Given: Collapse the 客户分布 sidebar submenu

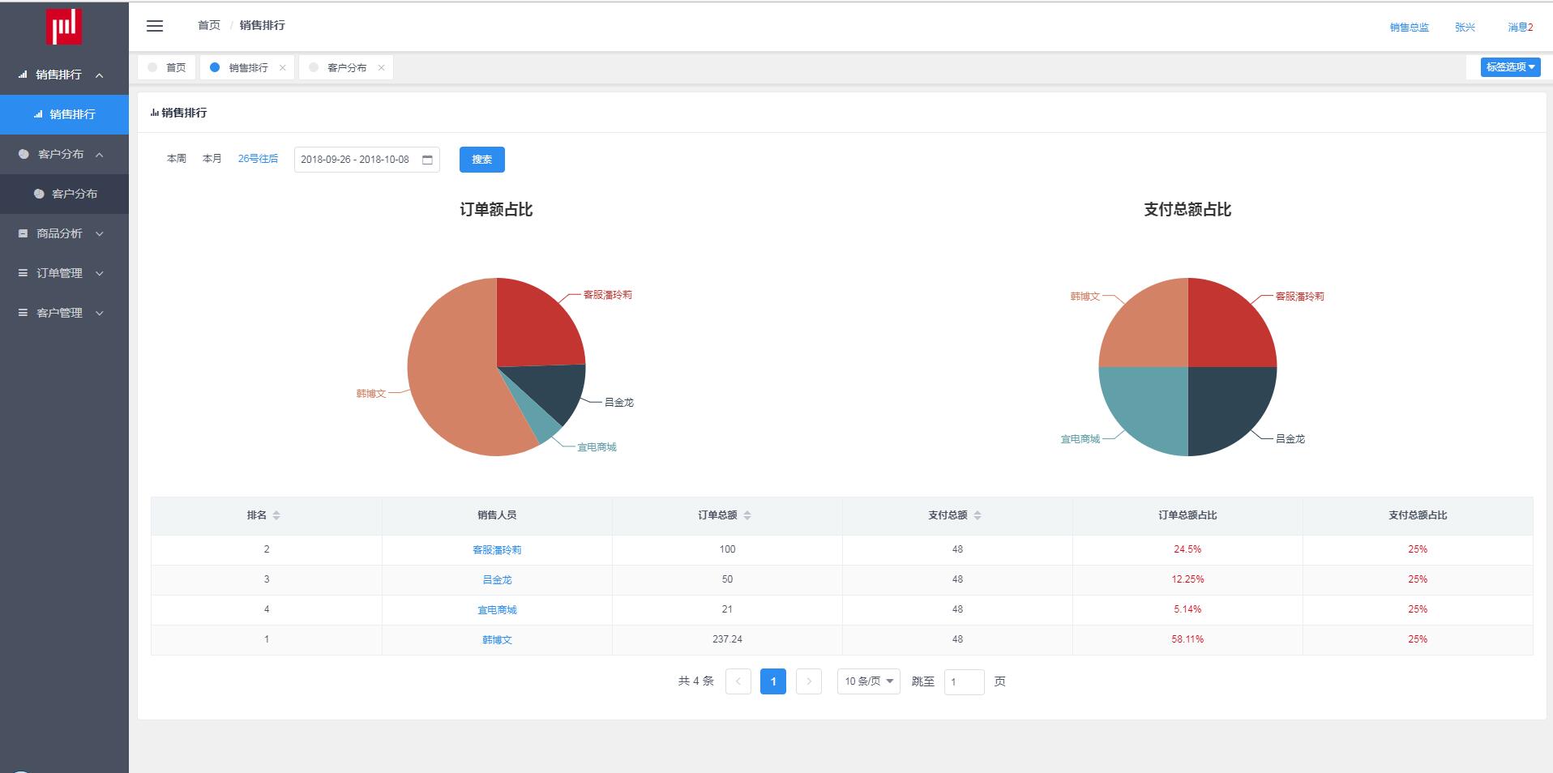Looking at the screenshot, I should tap(100, 154).
